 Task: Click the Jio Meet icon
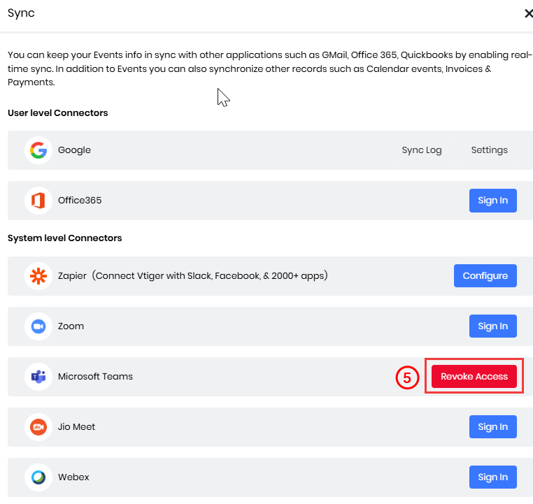click(38, 427)
